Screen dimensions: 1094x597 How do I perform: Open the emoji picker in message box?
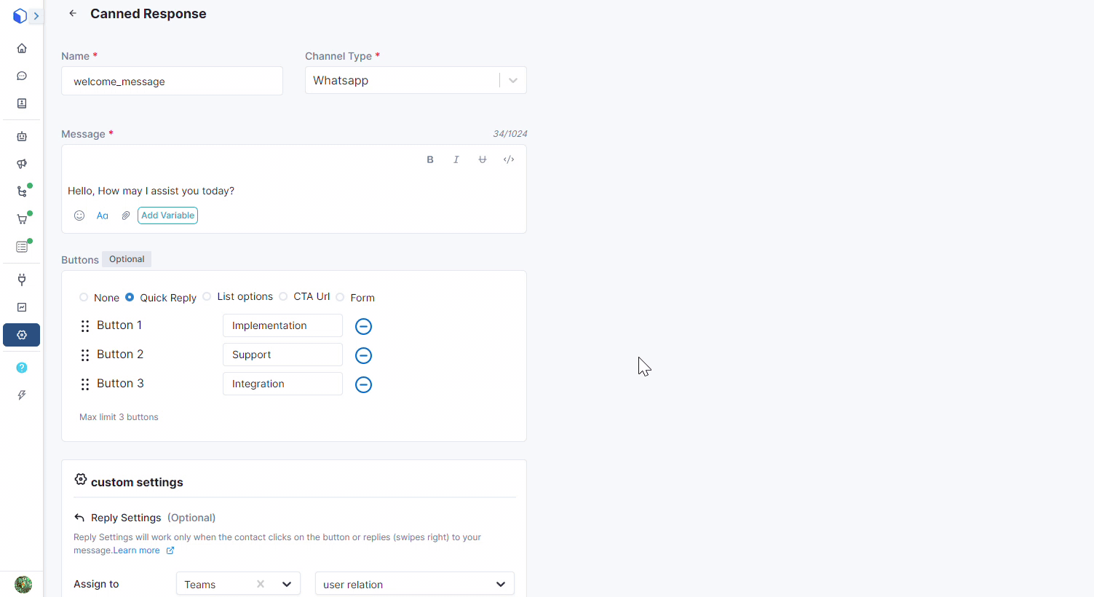click(x=79, y=216)
